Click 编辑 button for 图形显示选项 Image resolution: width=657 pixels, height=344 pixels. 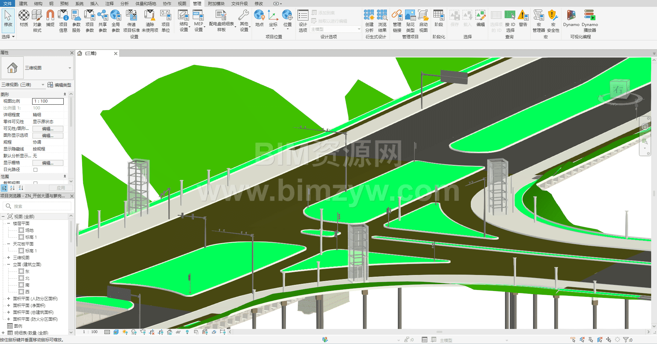click(x=48, y=135)
